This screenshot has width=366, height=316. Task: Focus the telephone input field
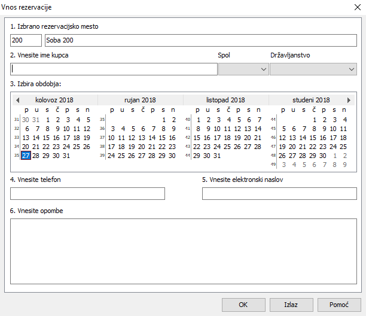(87, 193)
